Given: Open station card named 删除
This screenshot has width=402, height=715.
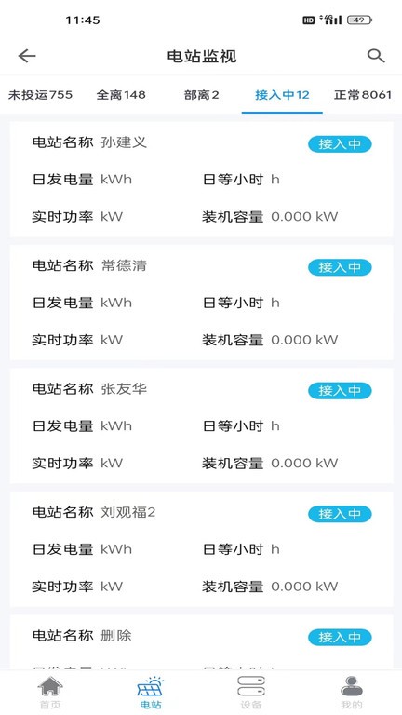Looking at the screenshot, I should click(x=201, y=642).
